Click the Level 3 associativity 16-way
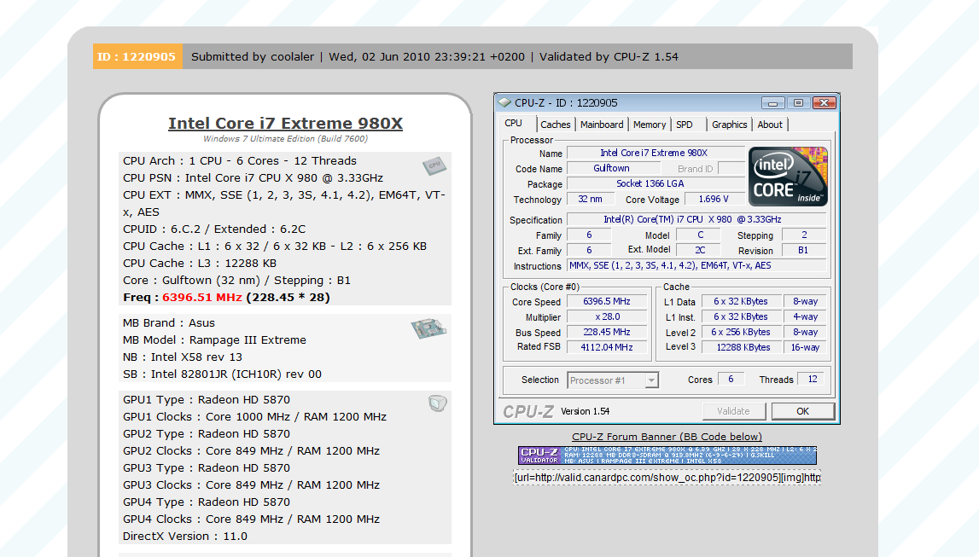979x557 pixels. coord(806,347)
